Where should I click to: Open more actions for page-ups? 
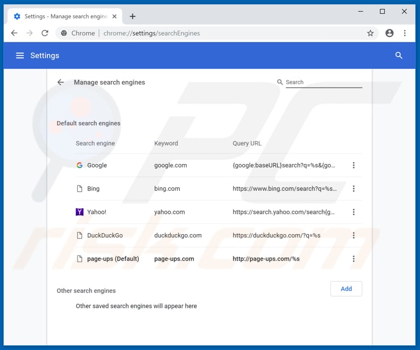(x=354, y=259)
